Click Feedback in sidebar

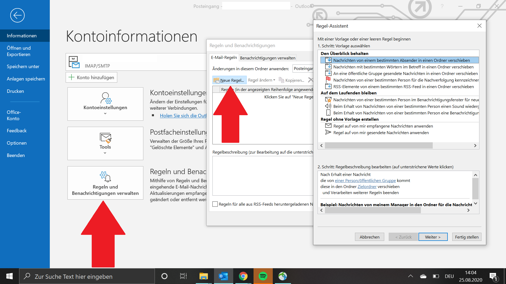click(25, 130)
